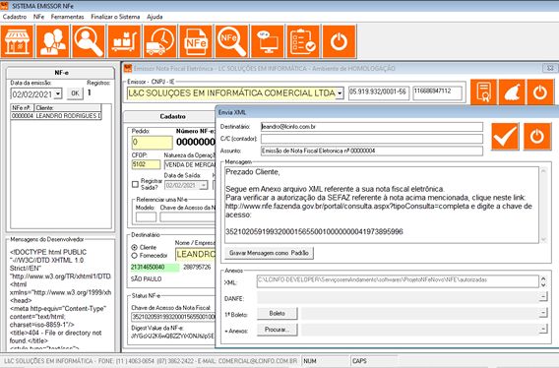Open the checklist clipboard toolbar icon
Screen dimensions: 559x368
click(x=303, y=41)
